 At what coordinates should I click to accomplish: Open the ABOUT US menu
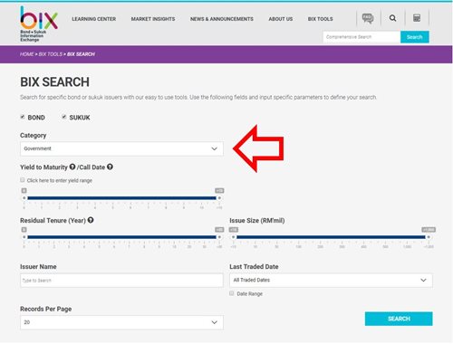point(281,19)
